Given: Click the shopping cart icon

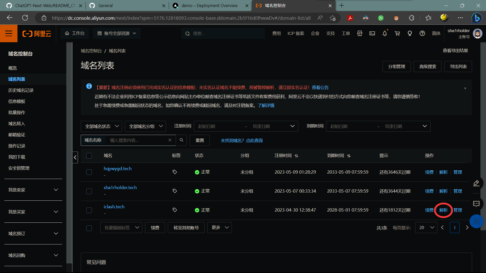Looking at the screenshot, I should click(x=397, y=33).
